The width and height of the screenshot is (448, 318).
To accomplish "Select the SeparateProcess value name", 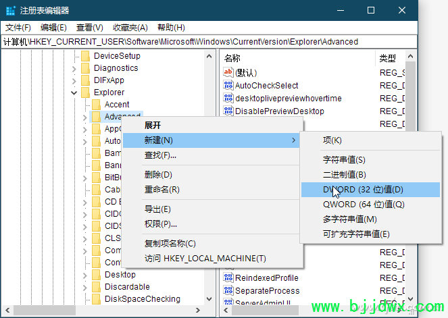I will [x=267, y=290].
